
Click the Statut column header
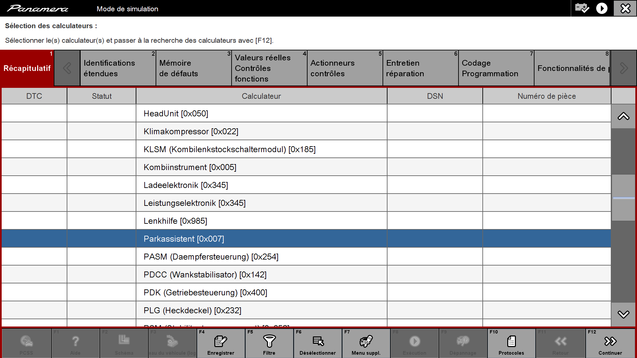[x=102, y=96]
